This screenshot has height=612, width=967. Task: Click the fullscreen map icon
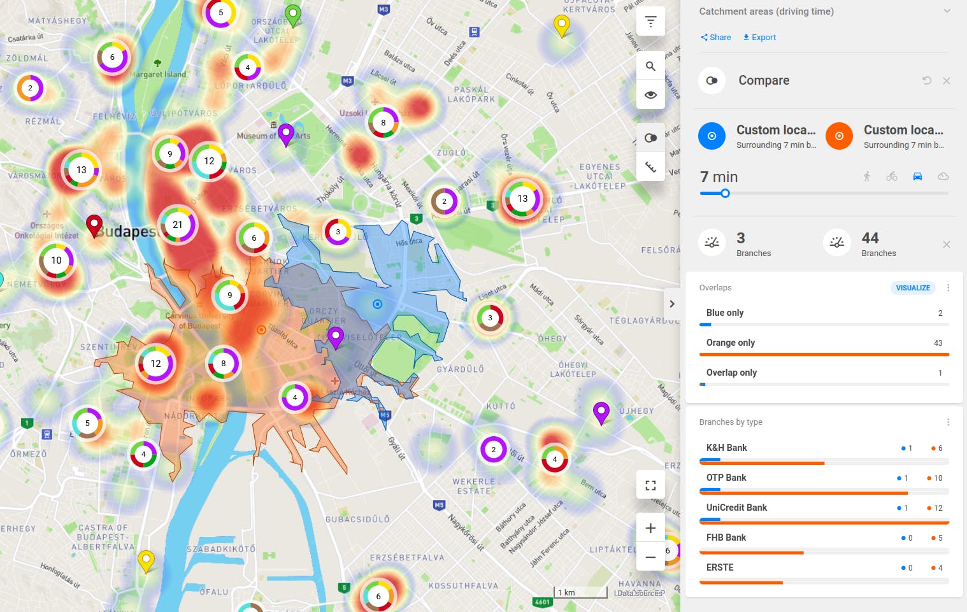coord(650,485)
